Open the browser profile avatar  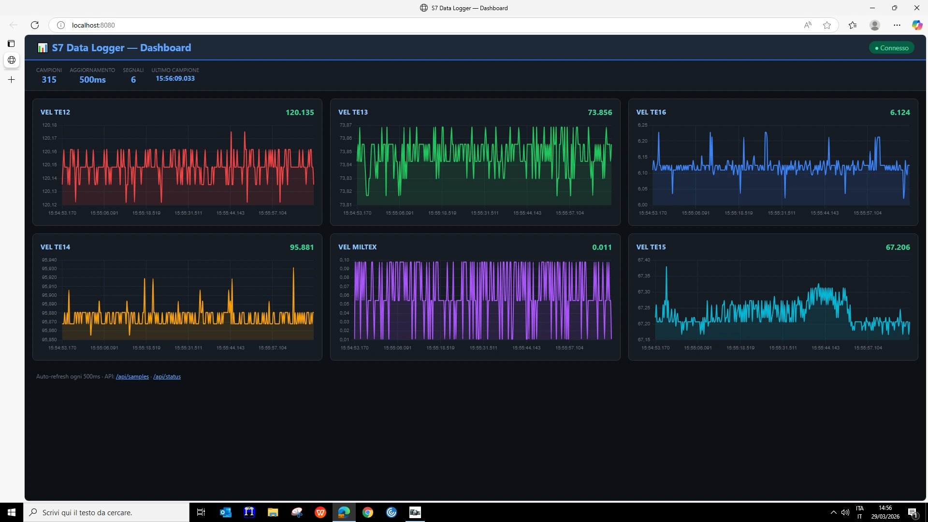875,25
